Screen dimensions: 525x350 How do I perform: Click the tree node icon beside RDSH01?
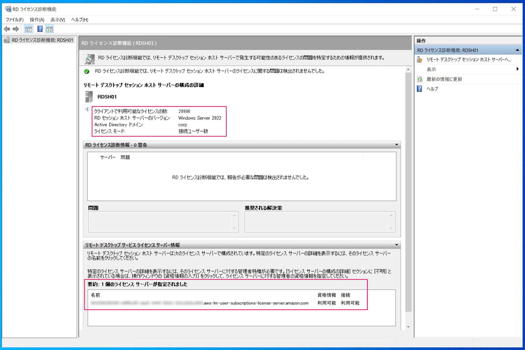pos(7,40)
